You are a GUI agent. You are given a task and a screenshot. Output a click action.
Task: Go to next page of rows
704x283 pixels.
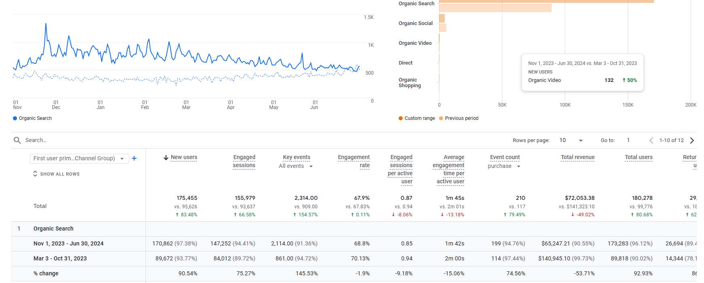692,140
